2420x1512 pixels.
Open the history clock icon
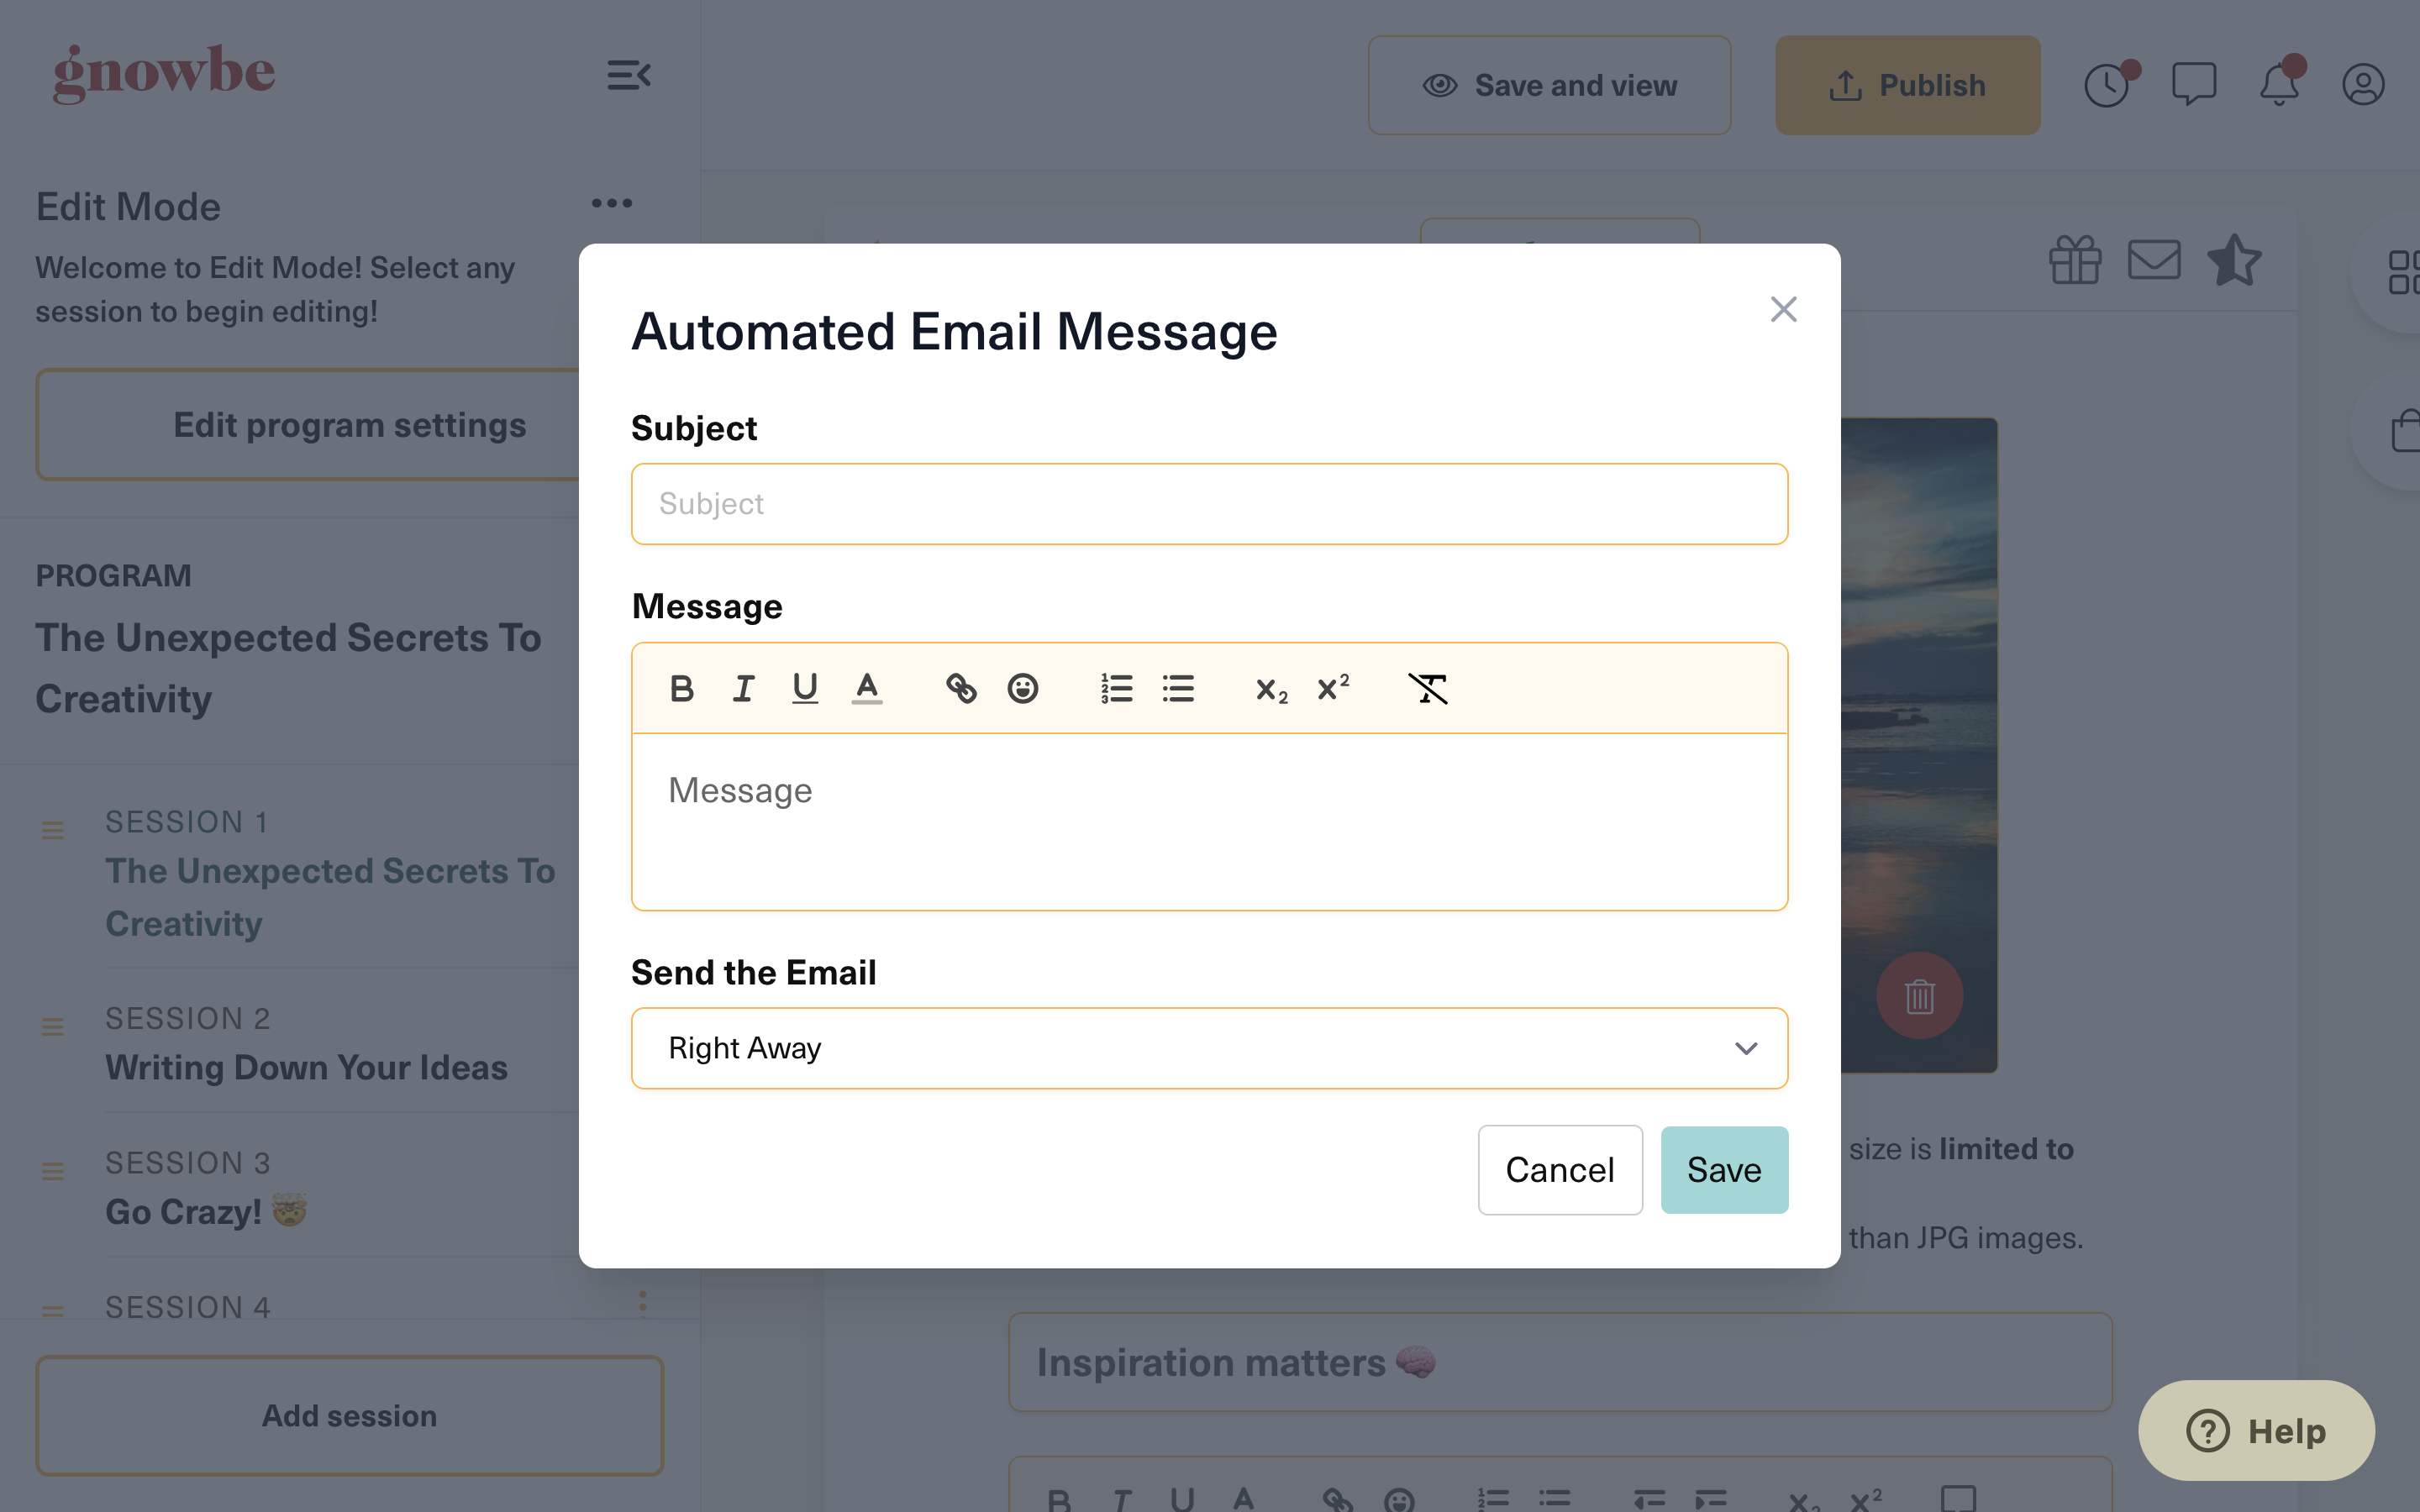(x=2107, y=85)
